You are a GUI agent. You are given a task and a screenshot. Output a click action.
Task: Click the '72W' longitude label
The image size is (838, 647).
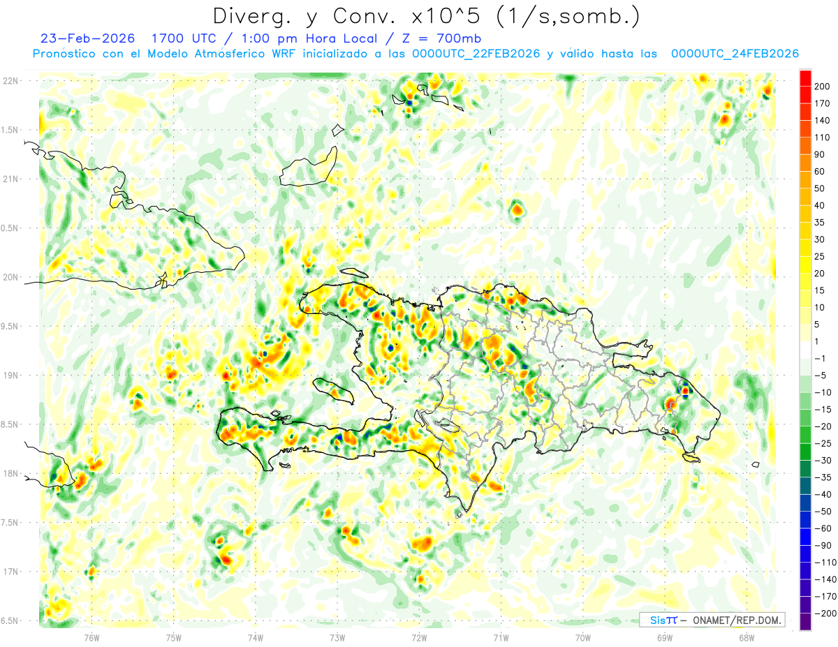pos(419,638)
